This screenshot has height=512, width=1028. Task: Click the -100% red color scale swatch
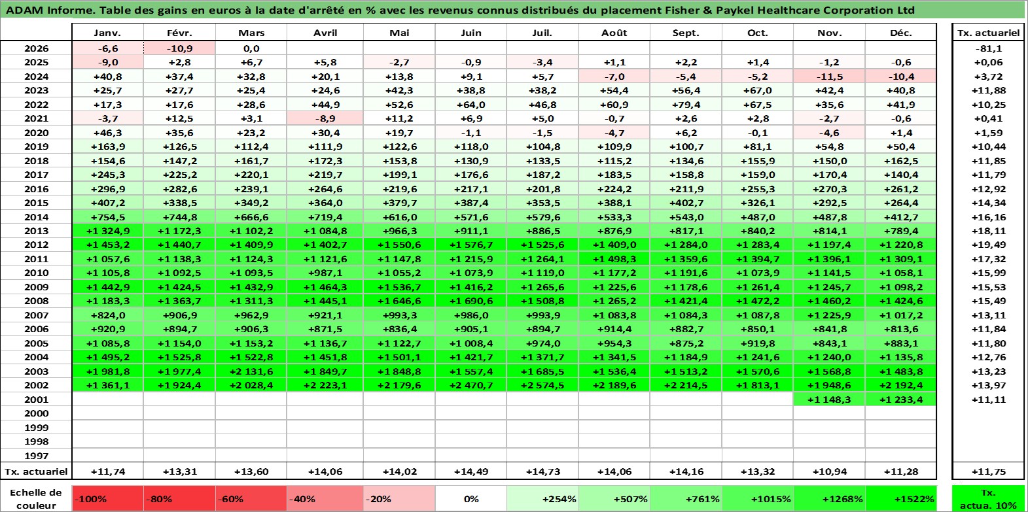[107, 498]
